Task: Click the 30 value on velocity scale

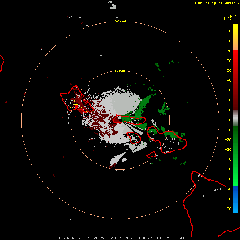Action: pos(229,90)
